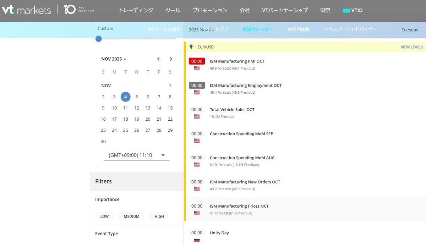
Task: Click the Custom date range slider handle
Action: [x=99, y=39]
